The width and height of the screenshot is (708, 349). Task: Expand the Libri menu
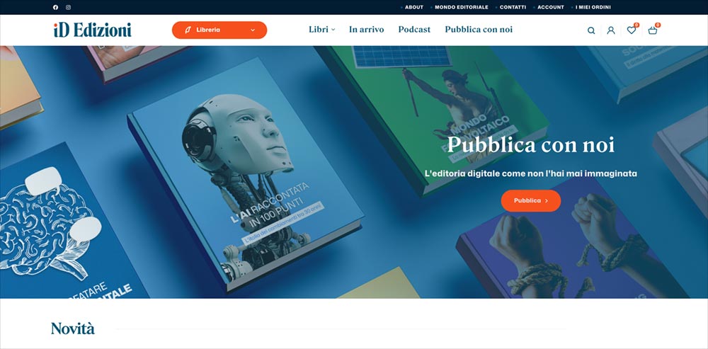tap(321, 29)
